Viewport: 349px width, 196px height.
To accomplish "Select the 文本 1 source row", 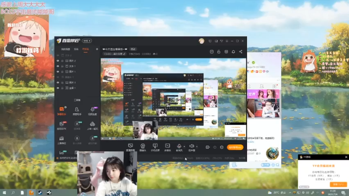I will (77, 66).
